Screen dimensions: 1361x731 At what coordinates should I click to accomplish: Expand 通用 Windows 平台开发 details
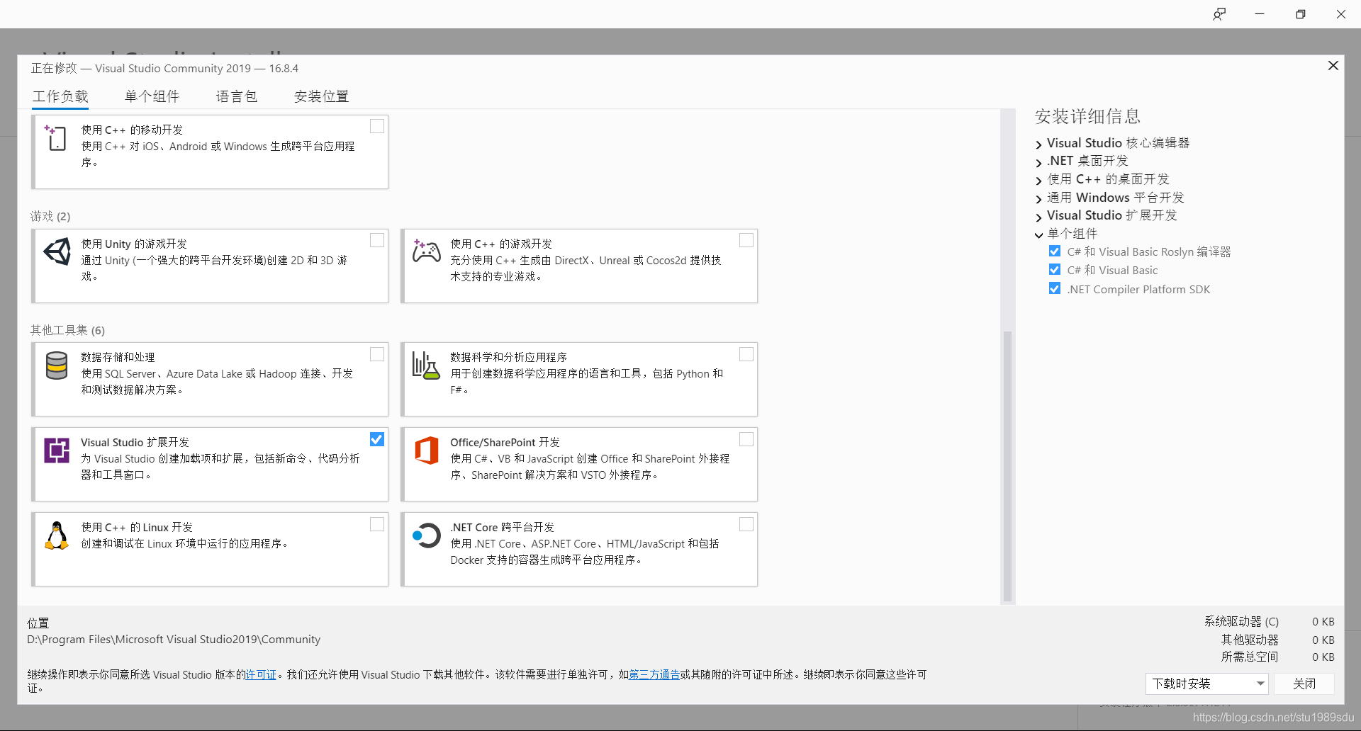point(1039,199)
